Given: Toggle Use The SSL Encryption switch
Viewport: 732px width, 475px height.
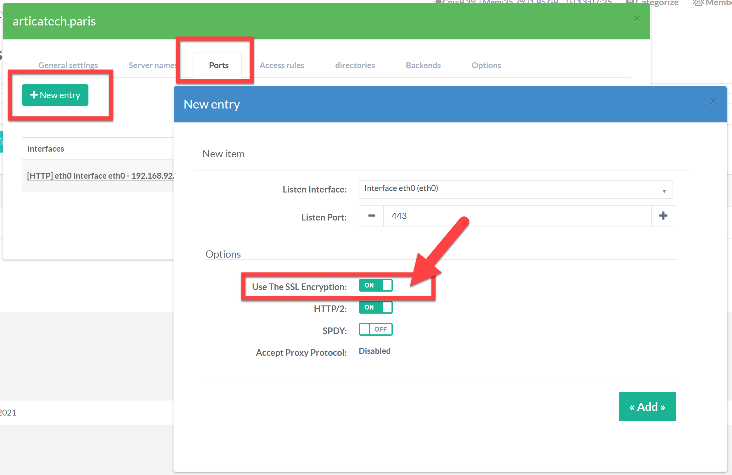Looking at the screenshot, I should (375, 285).
